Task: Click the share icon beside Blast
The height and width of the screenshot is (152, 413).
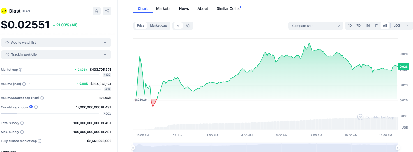Action: 107,11
